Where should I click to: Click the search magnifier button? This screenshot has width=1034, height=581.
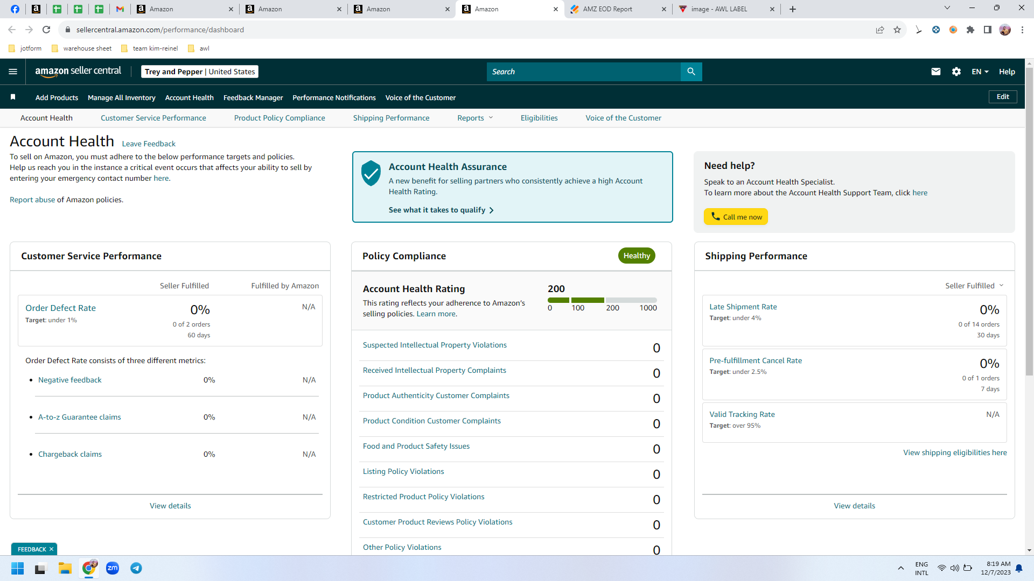(691, 72)
